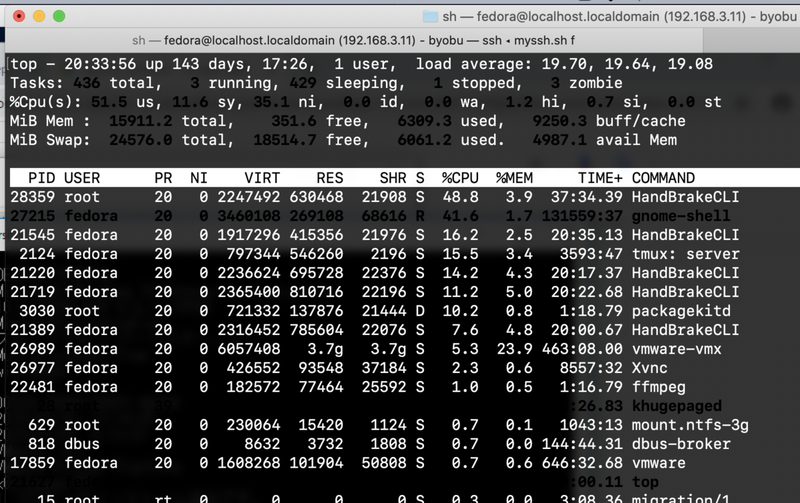Click the TIME+ column header
800x503 pixels.
click(x=600, y=178)
